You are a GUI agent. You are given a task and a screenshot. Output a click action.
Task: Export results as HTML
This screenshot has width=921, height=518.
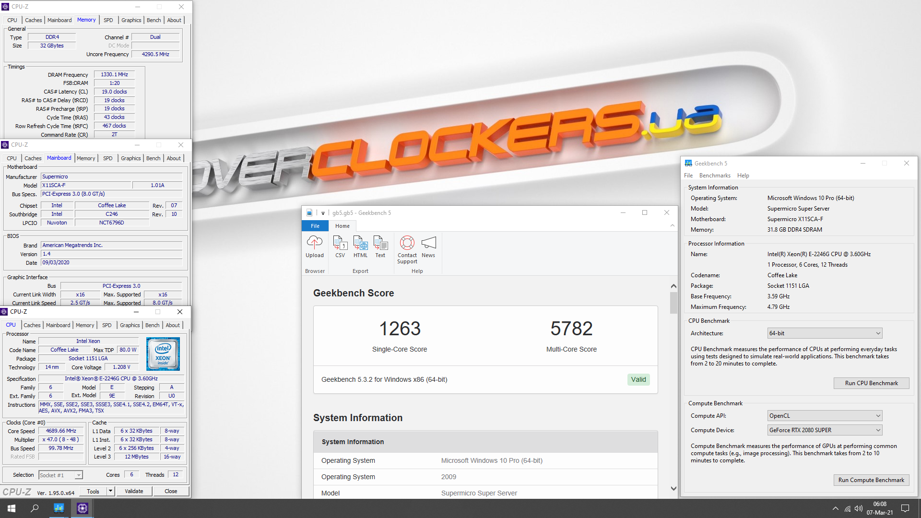(x=360, y=247)
